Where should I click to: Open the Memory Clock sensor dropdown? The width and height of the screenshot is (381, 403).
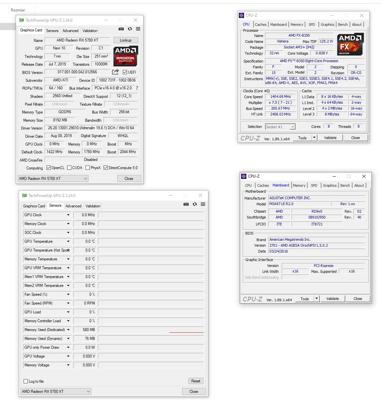pos(68,224)
